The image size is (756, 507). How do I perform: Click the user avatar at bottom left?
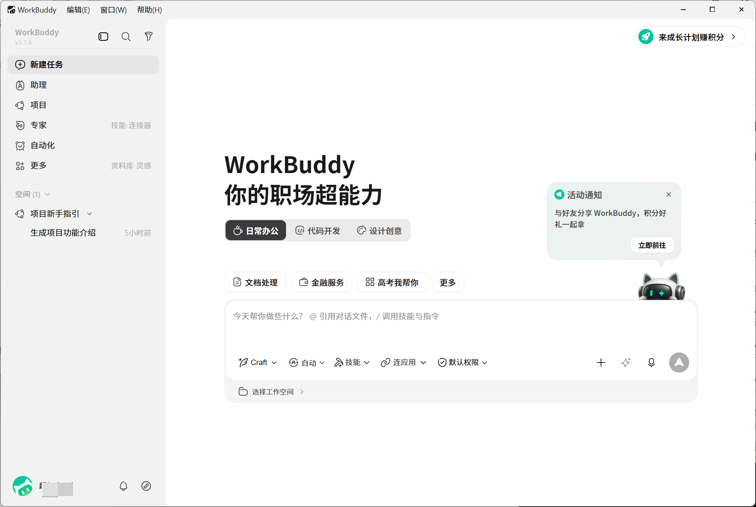[x=23, y=486]
